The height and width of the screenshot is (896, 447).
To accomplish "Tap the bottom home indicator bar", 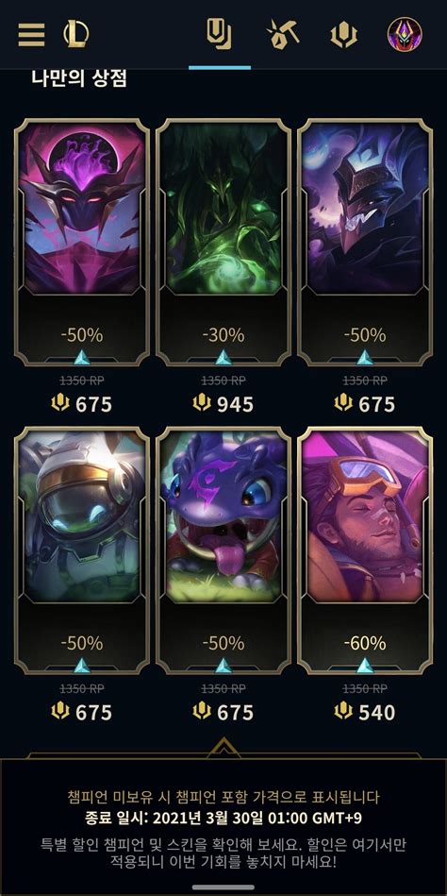I will (223, 888).
